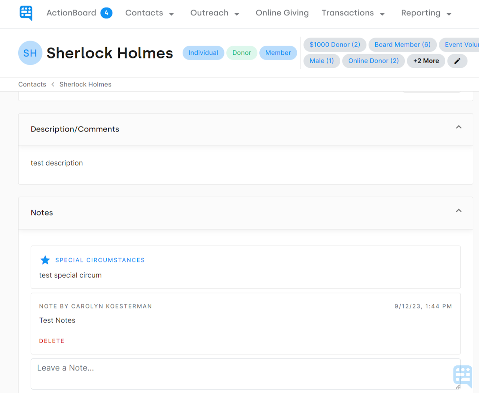Viewport: 479px width, 393px height.
Task: Click the note textarea resize handle
Action: point(458,387)
